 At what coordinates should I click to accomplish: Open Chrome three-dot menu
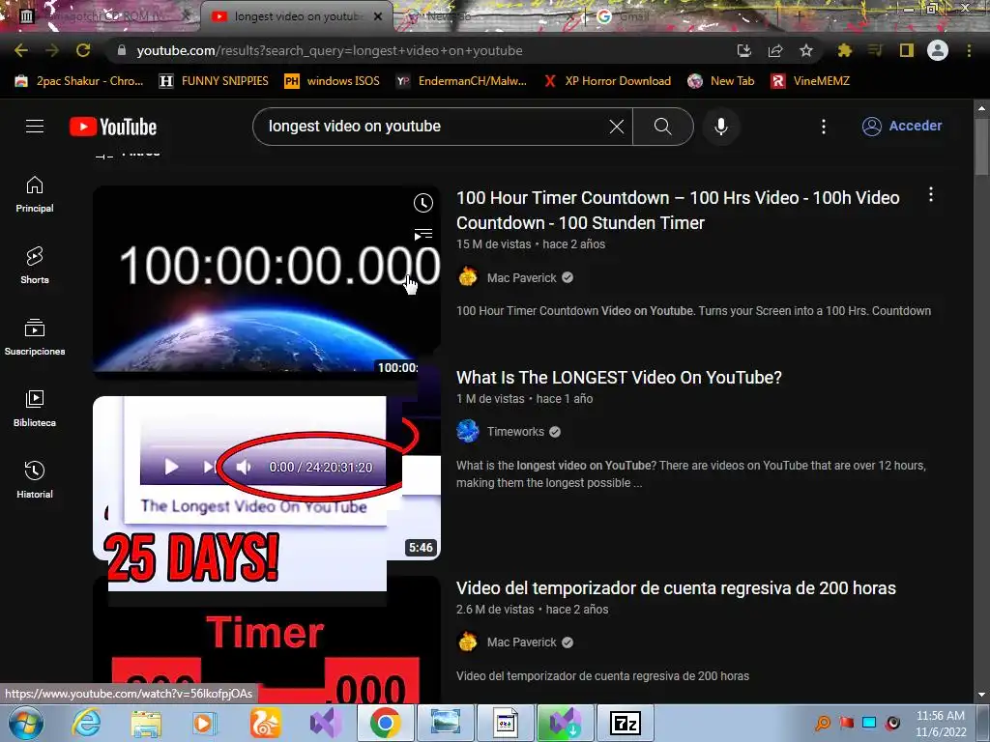(x=969, y=50)
